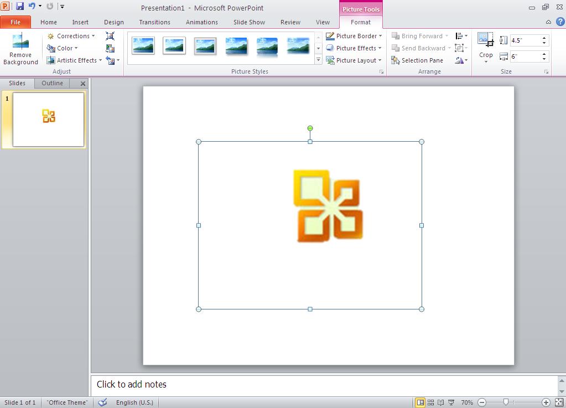Open the Picture Effects dropdown
This screenshot has width=566, height=408.
354,48
